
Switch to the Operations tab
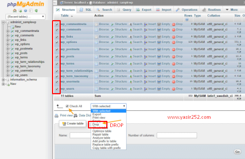pyautogui.click(x=186, y=10)
